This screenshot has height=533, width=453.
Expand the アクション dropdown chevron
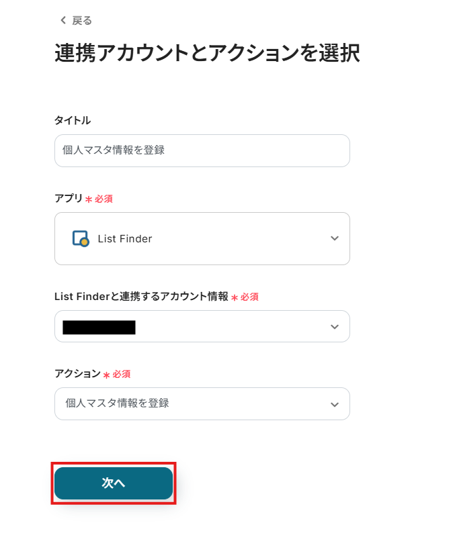tap(335, 404)
